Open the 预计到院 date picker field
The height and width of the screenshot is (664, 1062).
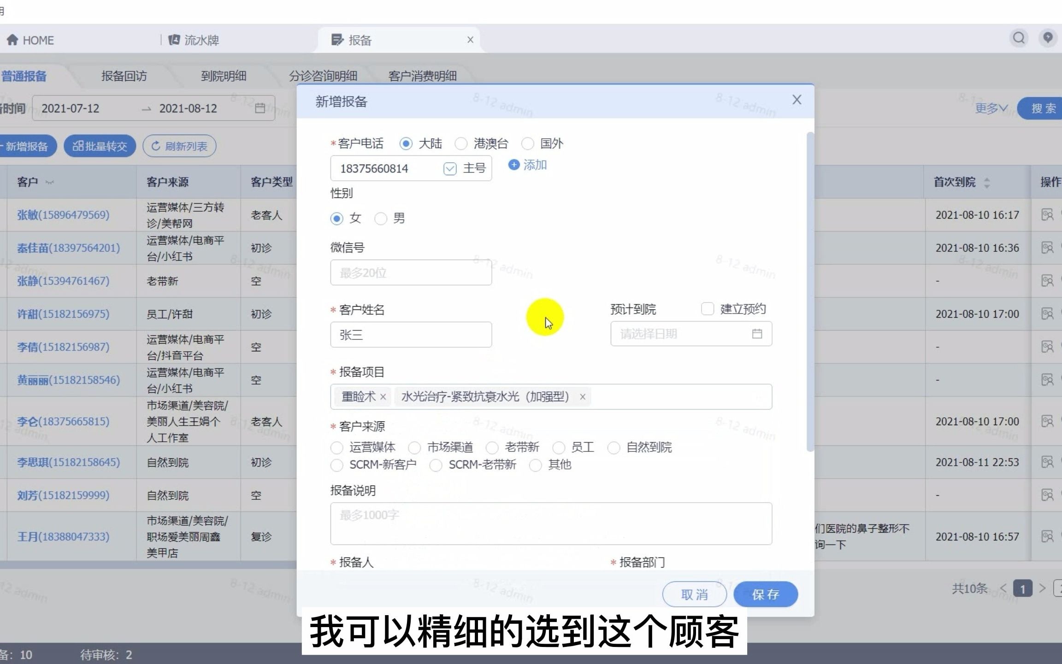691,333
